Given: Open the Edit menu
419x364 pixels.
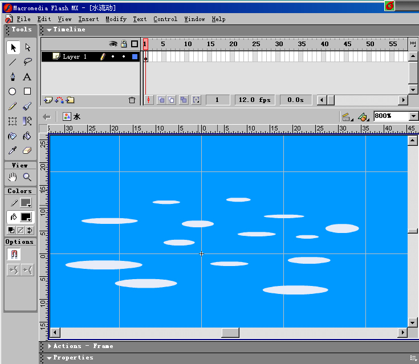Looking at the screenshot, I should [x=44, y=19].
